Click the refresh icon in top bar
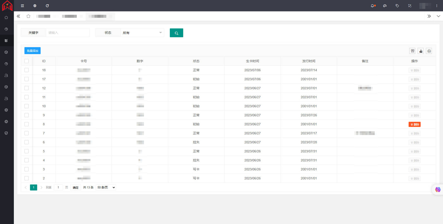Image resolution: width=443 pixels, height=224 pixels. (47, 6)
